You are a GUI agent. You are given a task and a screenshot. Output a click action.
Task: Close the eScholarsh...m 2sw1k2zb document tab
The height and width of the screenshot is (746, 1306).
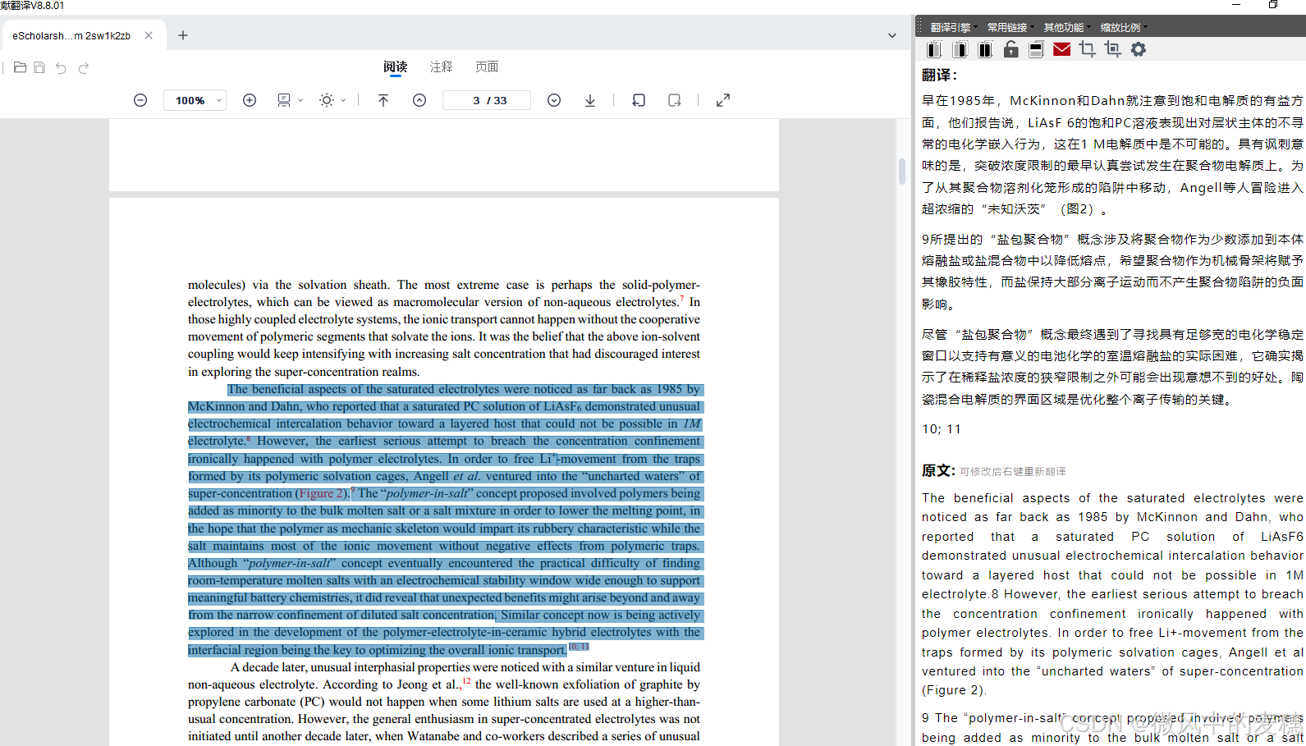(149, 35)
